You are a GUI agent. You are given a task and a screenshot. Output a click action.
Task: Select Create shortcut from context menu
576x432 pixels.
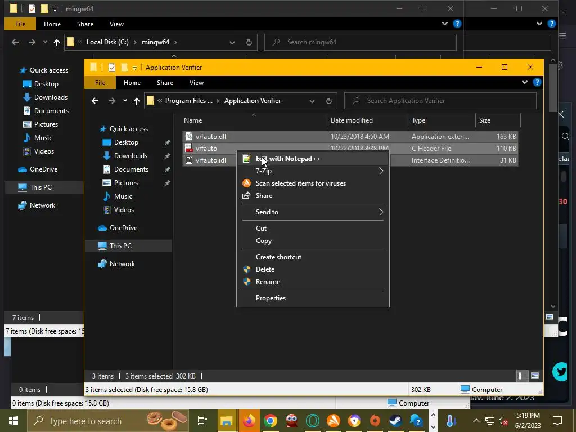click(x=313, y=256)
